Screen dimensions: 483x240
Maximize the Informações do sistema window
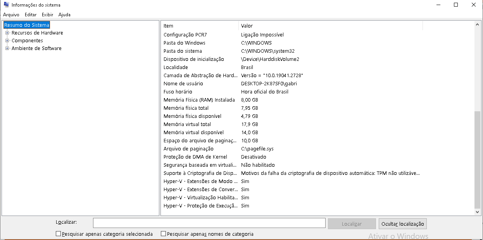click(x=456, y=5)
